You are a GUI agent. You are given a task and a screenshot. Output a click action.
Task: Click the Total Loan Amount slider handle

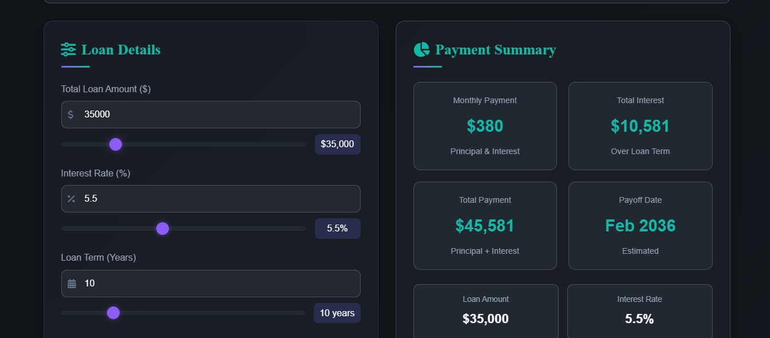point(115,144)
